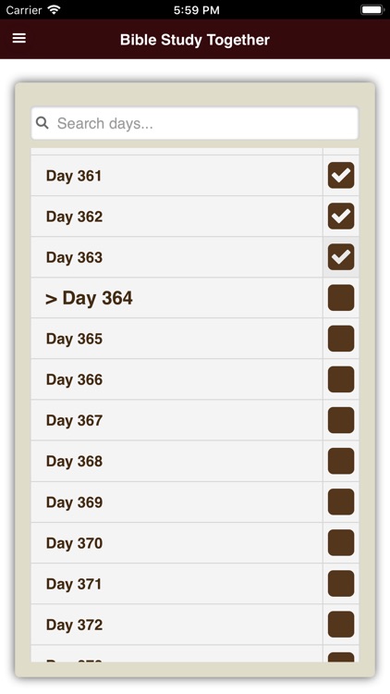
Task: Tap the Wi-Fi status icon
Action: [x=54, y=10]
